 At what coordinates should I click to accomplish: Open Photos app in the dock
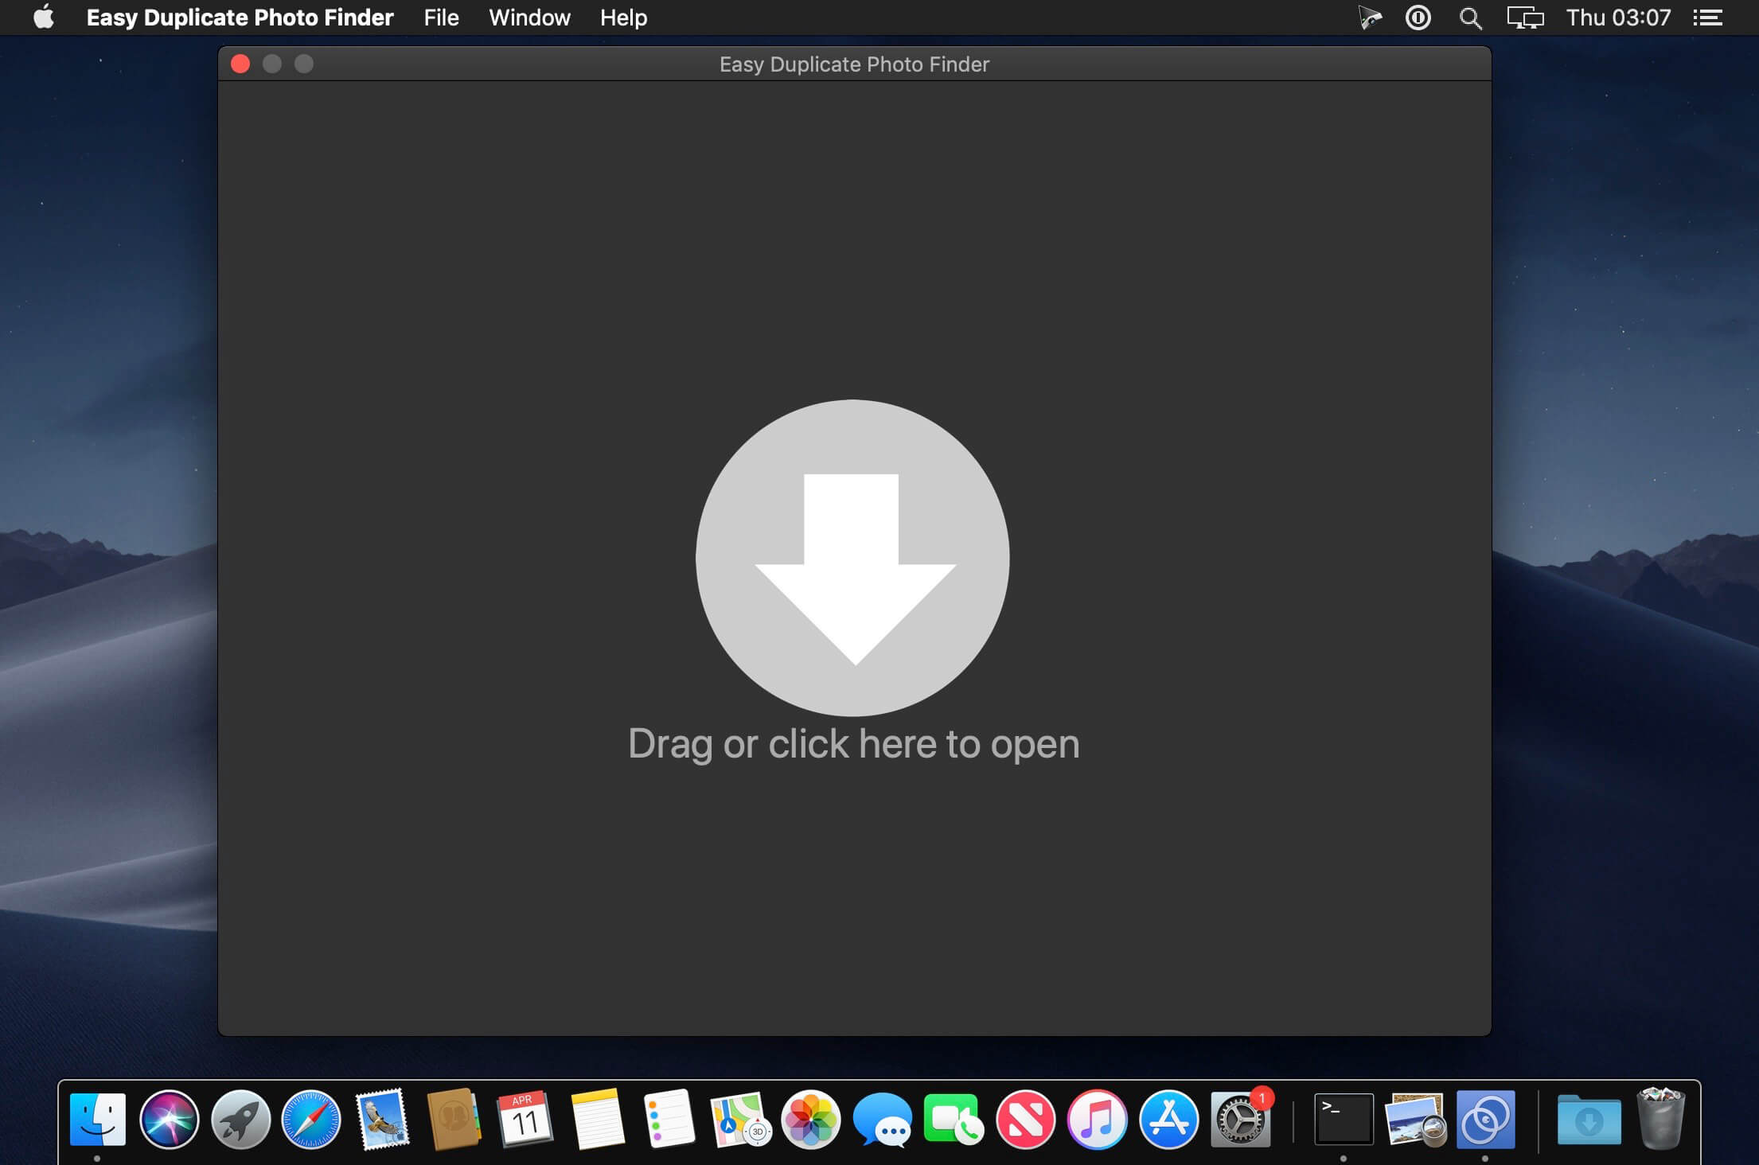pos(810,1120)
